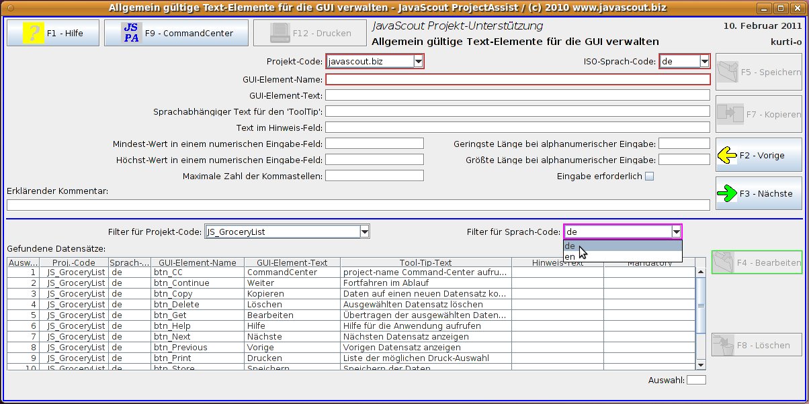
Task: Click the Tool-Tip-Text column header
Action: point(425,263)
